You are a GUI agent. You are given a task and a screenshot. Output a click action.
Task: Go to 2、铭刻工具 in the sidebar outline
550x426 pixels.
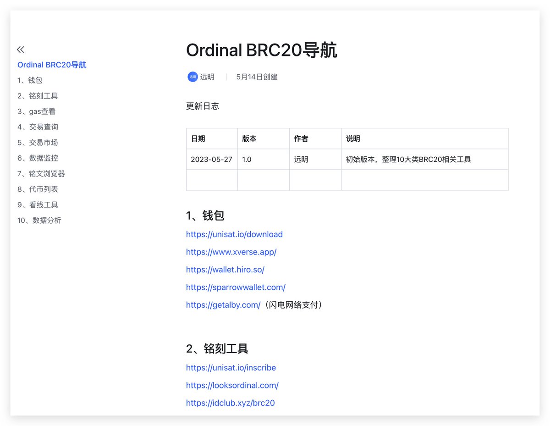(38, 96)
